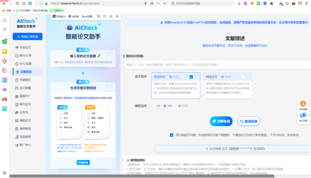Select the 无损放大 lossless enlarge tool

coord(59,16)
